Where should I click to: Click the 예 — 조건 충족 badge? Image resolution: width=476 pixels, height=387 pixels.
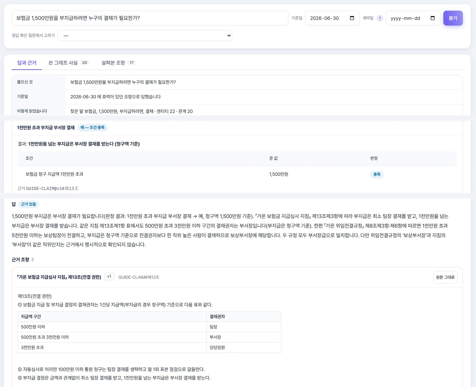(x=93, y=127)
